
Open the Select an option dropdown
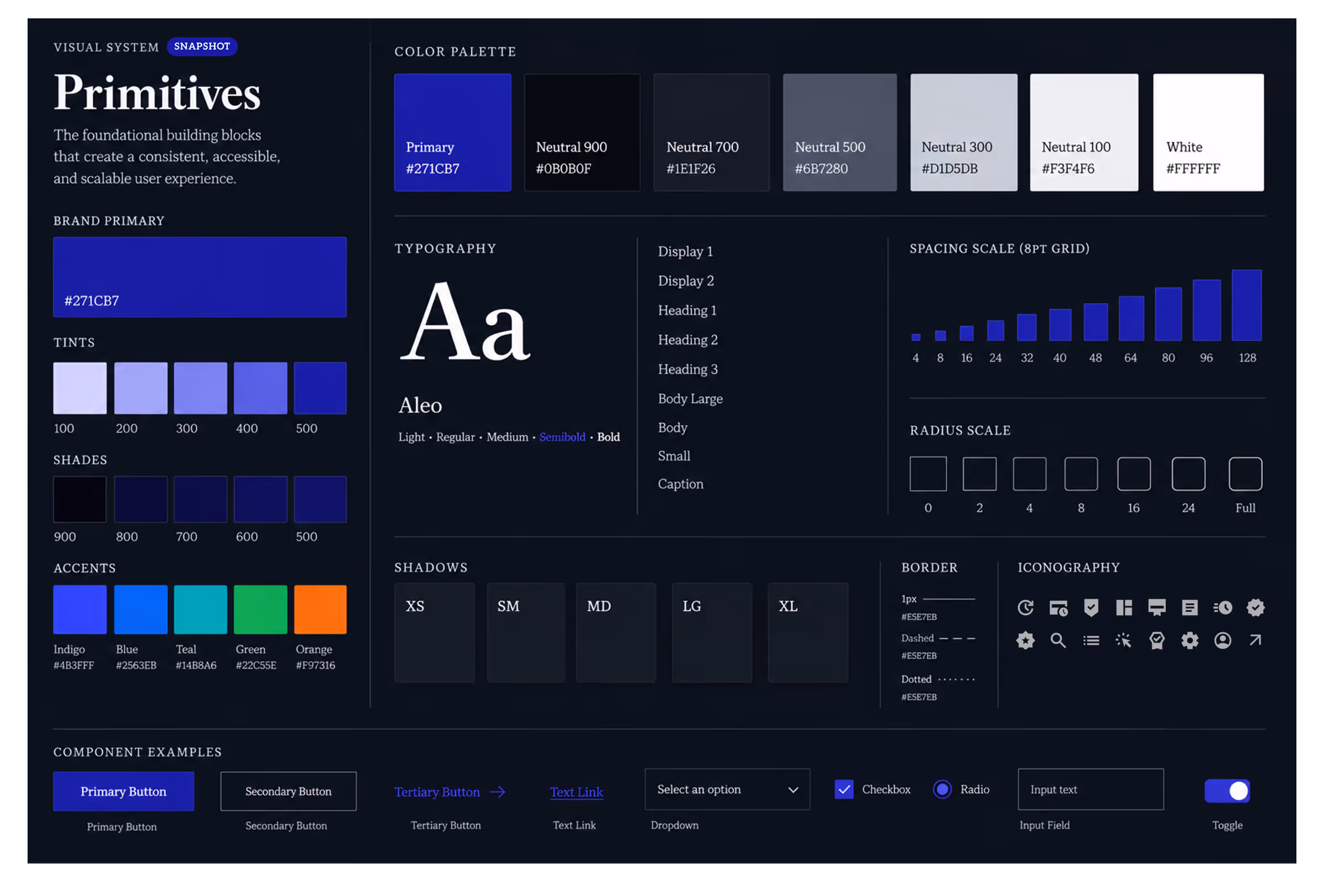click(727, 789)
